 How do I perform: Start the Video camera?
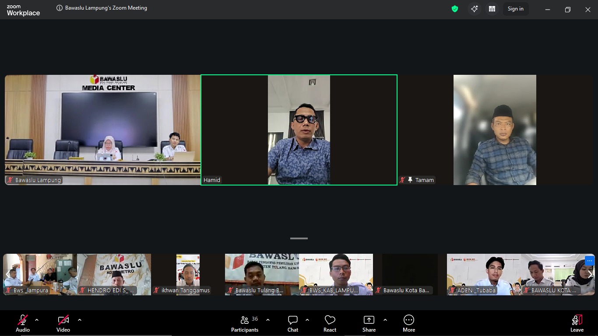tap(63, 324)
